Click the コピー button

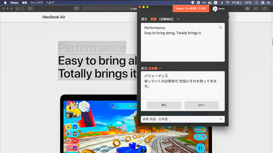(x=201, y=105)
